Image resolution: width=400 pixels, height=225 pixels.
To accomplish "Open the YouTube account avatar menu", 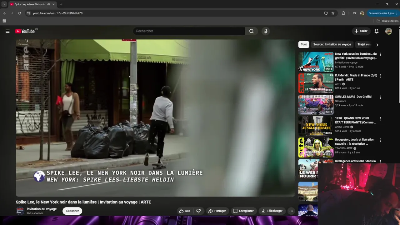I will pos(389,31).
